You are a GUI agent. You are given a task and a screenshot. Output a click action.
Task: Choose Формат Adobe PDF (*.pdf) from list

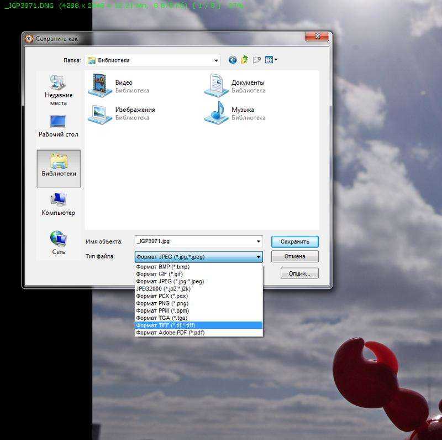pos(199,333)
